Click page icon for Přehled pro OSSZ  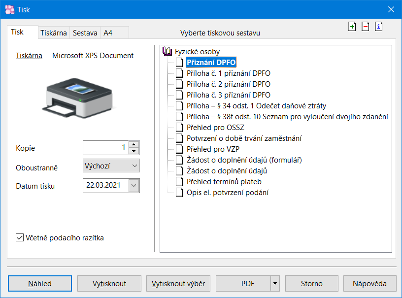179,128
